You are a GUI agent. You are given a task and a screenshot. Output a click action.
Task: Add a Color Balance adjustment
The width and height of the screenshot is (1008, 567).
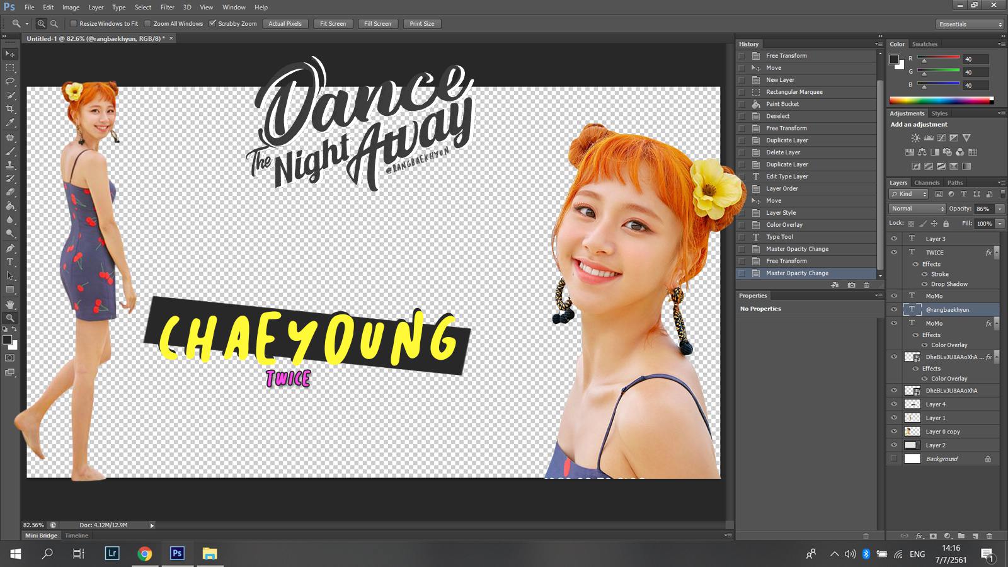pyautogui.click(x=922, y=152)
